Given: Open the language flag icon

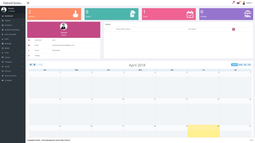Looking at the screenshot, I should click(x=238, y=3).
